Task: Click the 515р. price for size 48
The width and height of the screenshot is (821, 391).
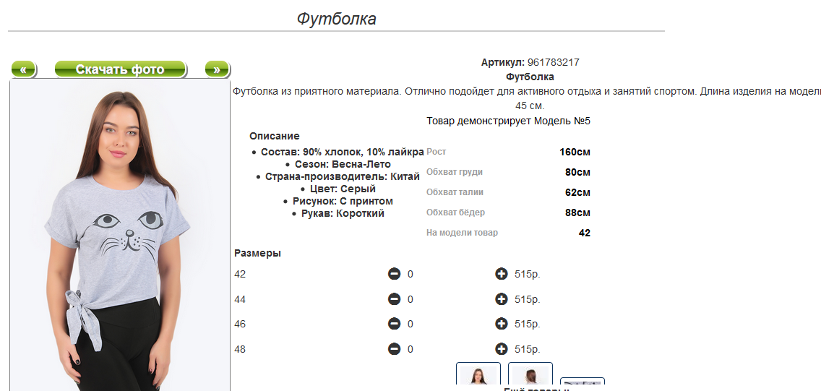Action: pyautogui.click(x=528, y=349)
